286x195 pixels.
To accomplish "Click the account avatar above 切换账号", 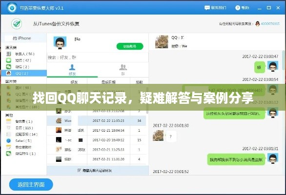I will pos(60,43).
